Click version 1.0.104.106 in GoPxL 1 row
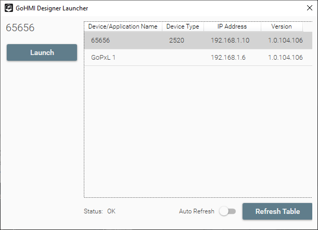This screenshot has height=230, width=318. click(285, 58)
